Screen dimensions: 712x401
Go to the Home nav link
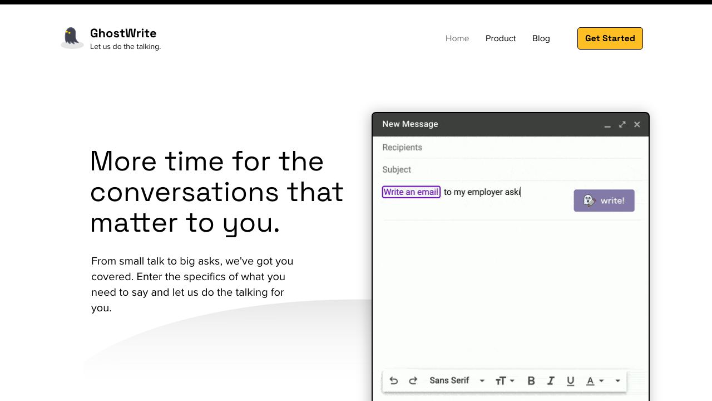coord(457,38)
